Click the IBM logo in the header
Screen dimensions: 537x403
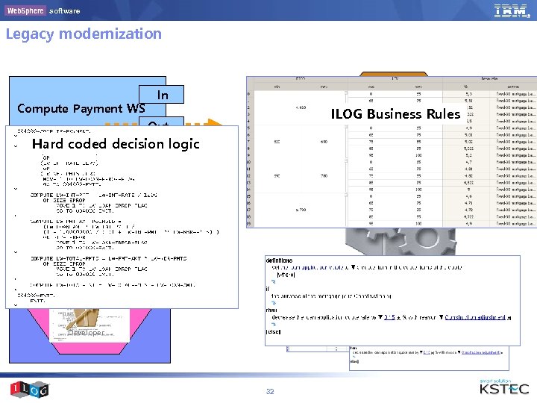tap(511, 10)
